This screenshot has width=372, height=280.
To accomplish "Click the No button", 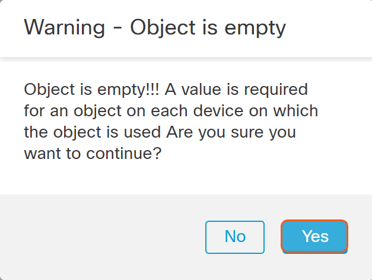I will 235,237.
